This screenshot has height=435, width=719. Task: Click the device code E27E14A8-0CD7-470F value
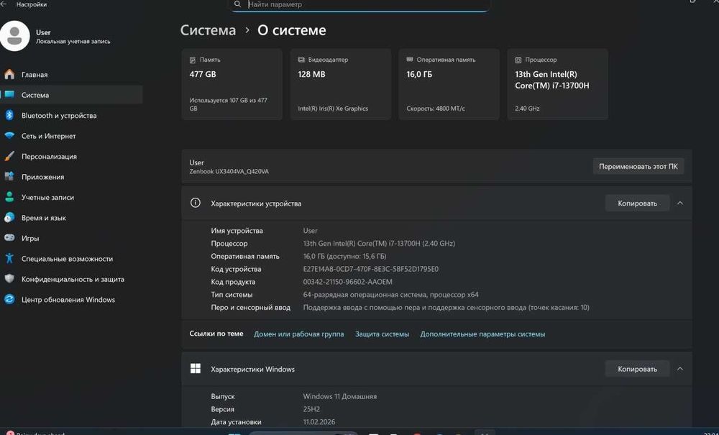[x=370, y=269]
